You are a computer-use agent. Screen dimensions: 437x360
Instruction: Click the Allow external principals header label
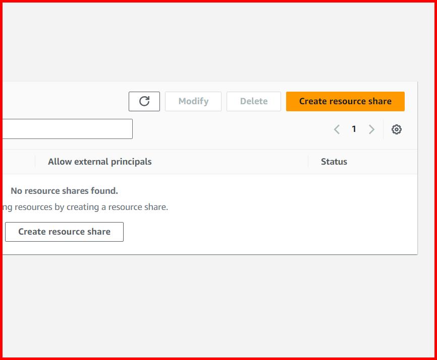pyautogui.click(x=99, y=162)
